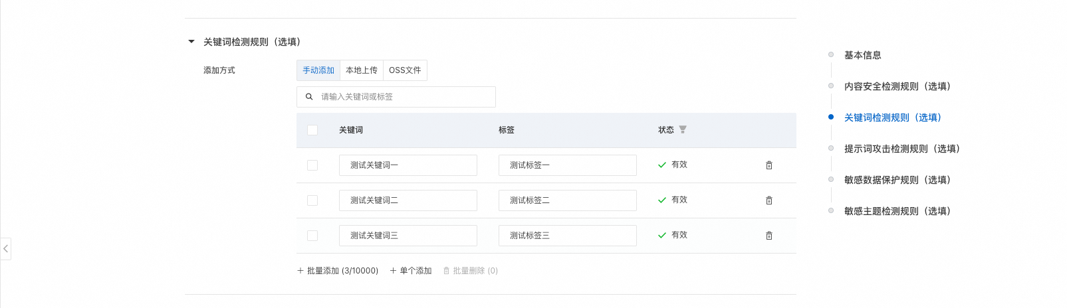The height and width of the screenshot is (308, 1067).
Task: Click trash icon for 测试关键词二 row
Action: [x=769, y=200]
